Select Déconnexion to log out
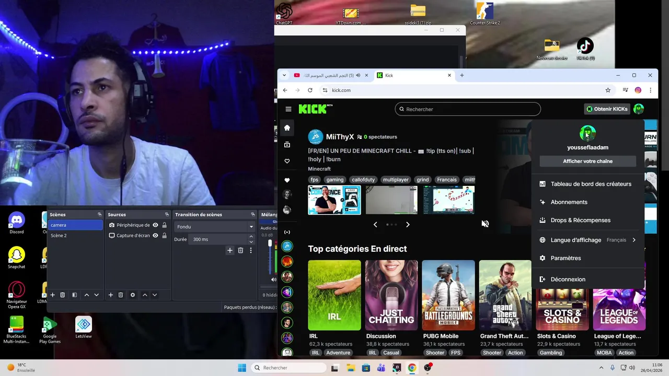This screenshot has height=376, width=669. coord(587,279)
